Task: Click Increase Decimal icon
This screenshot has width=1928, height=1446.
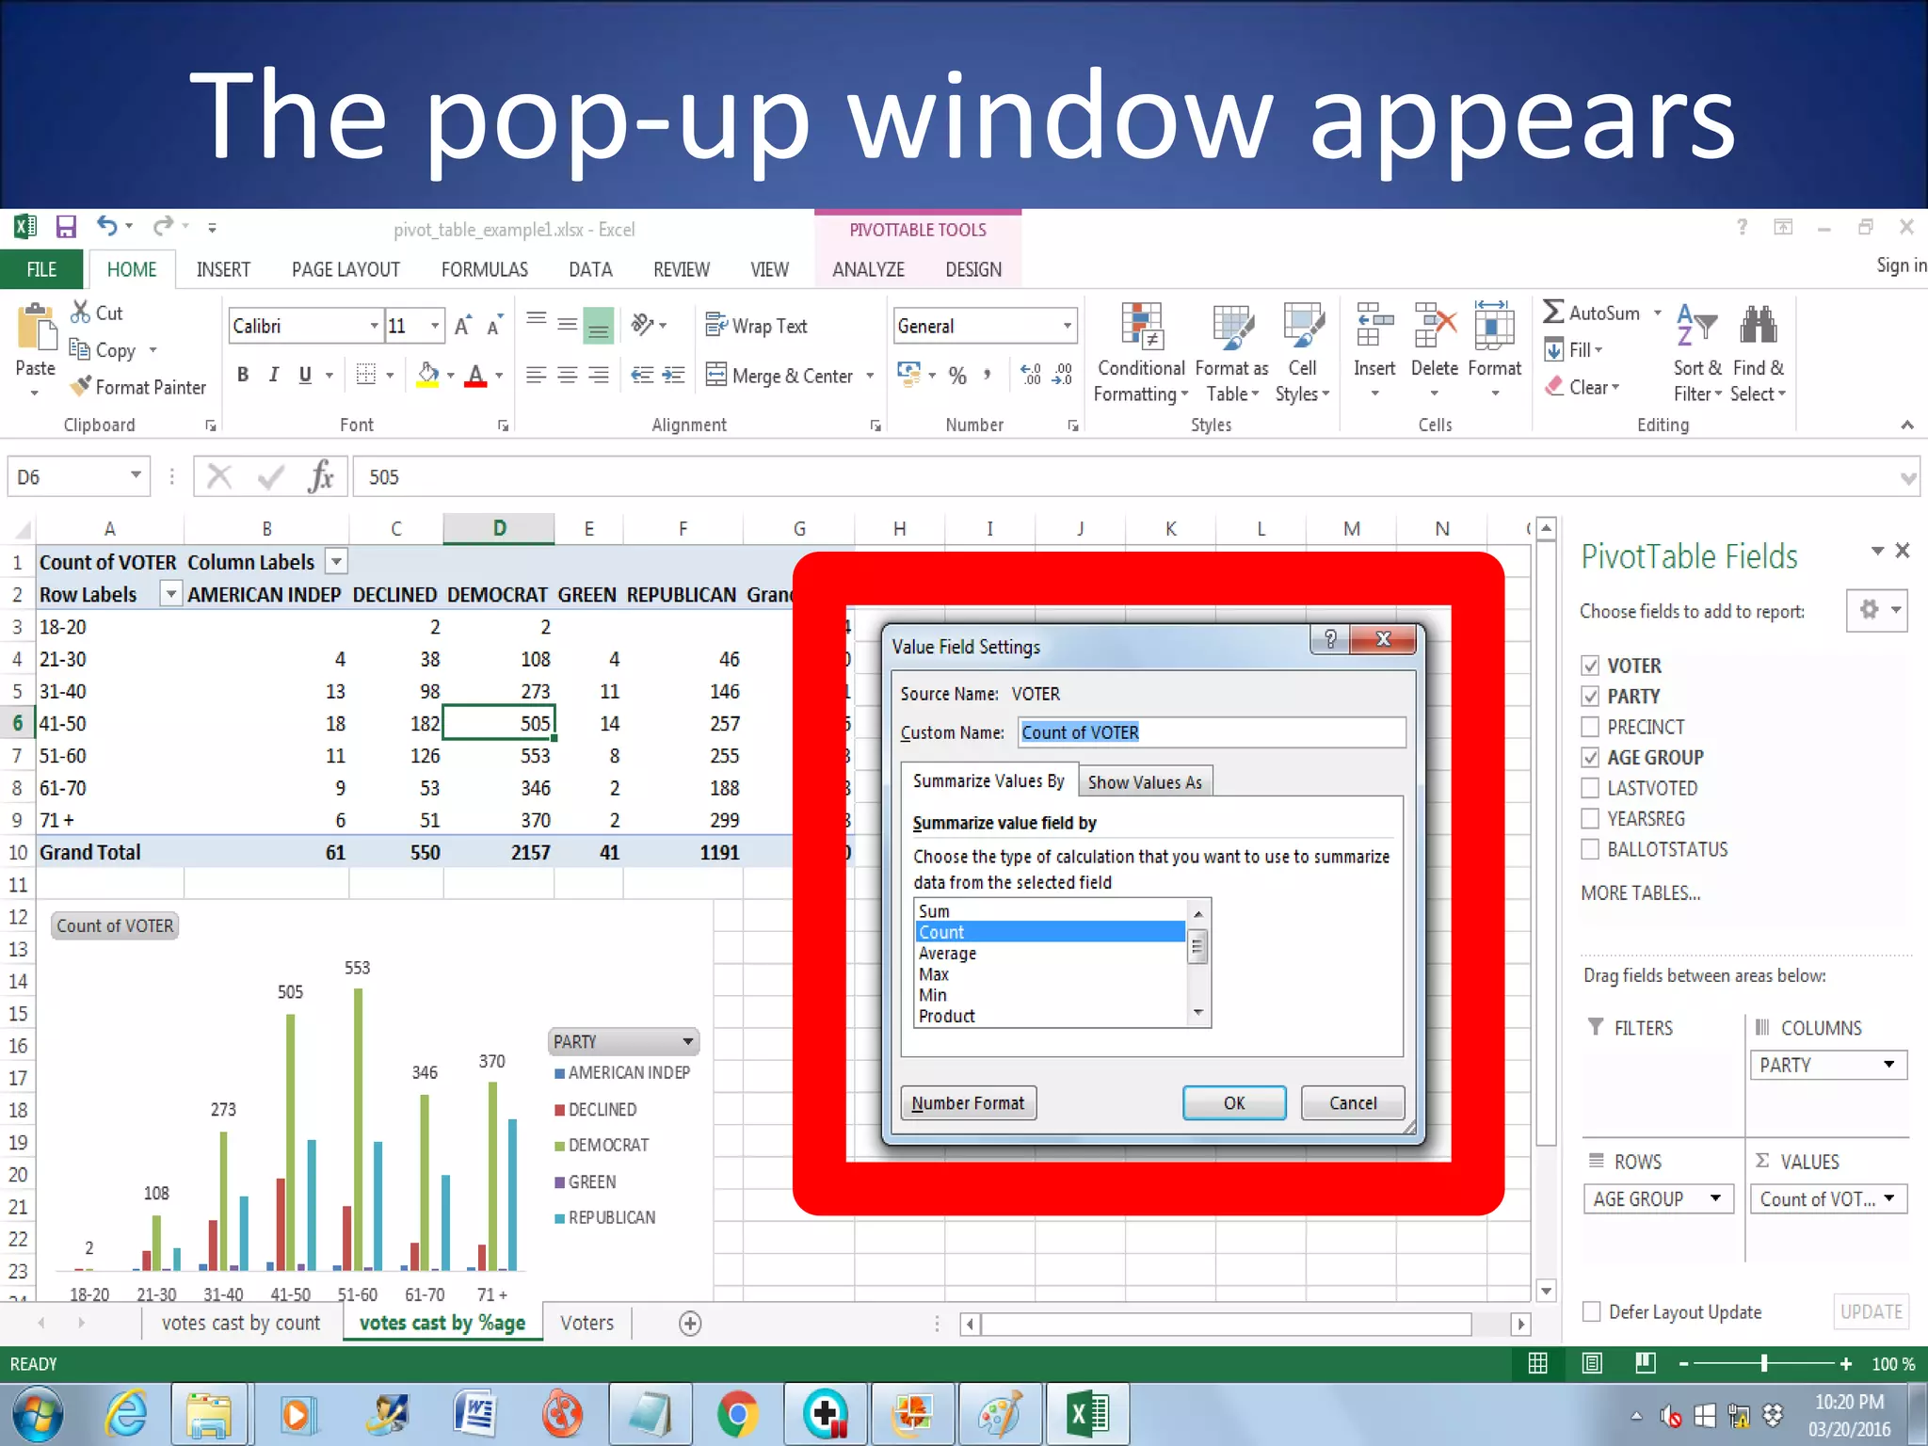Action: point(1031,375)
